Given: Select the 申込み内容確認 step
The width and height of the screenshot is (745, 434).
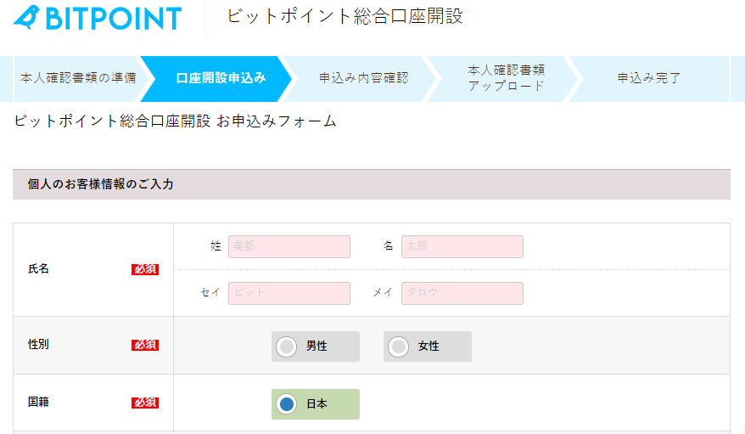Looking at the screenshot, I should [x=363, y=78].
